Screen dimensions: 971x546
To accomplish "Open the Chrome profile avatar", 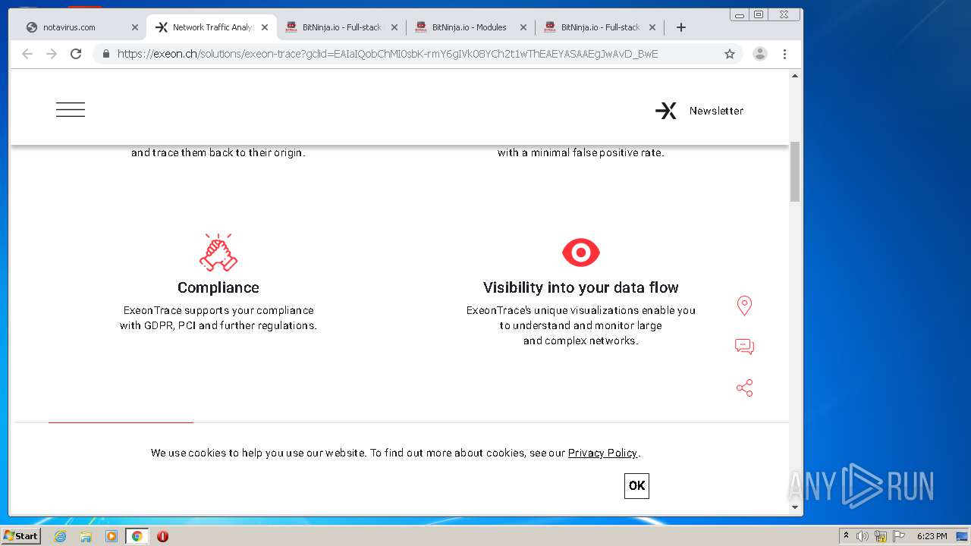I will 760,54.
